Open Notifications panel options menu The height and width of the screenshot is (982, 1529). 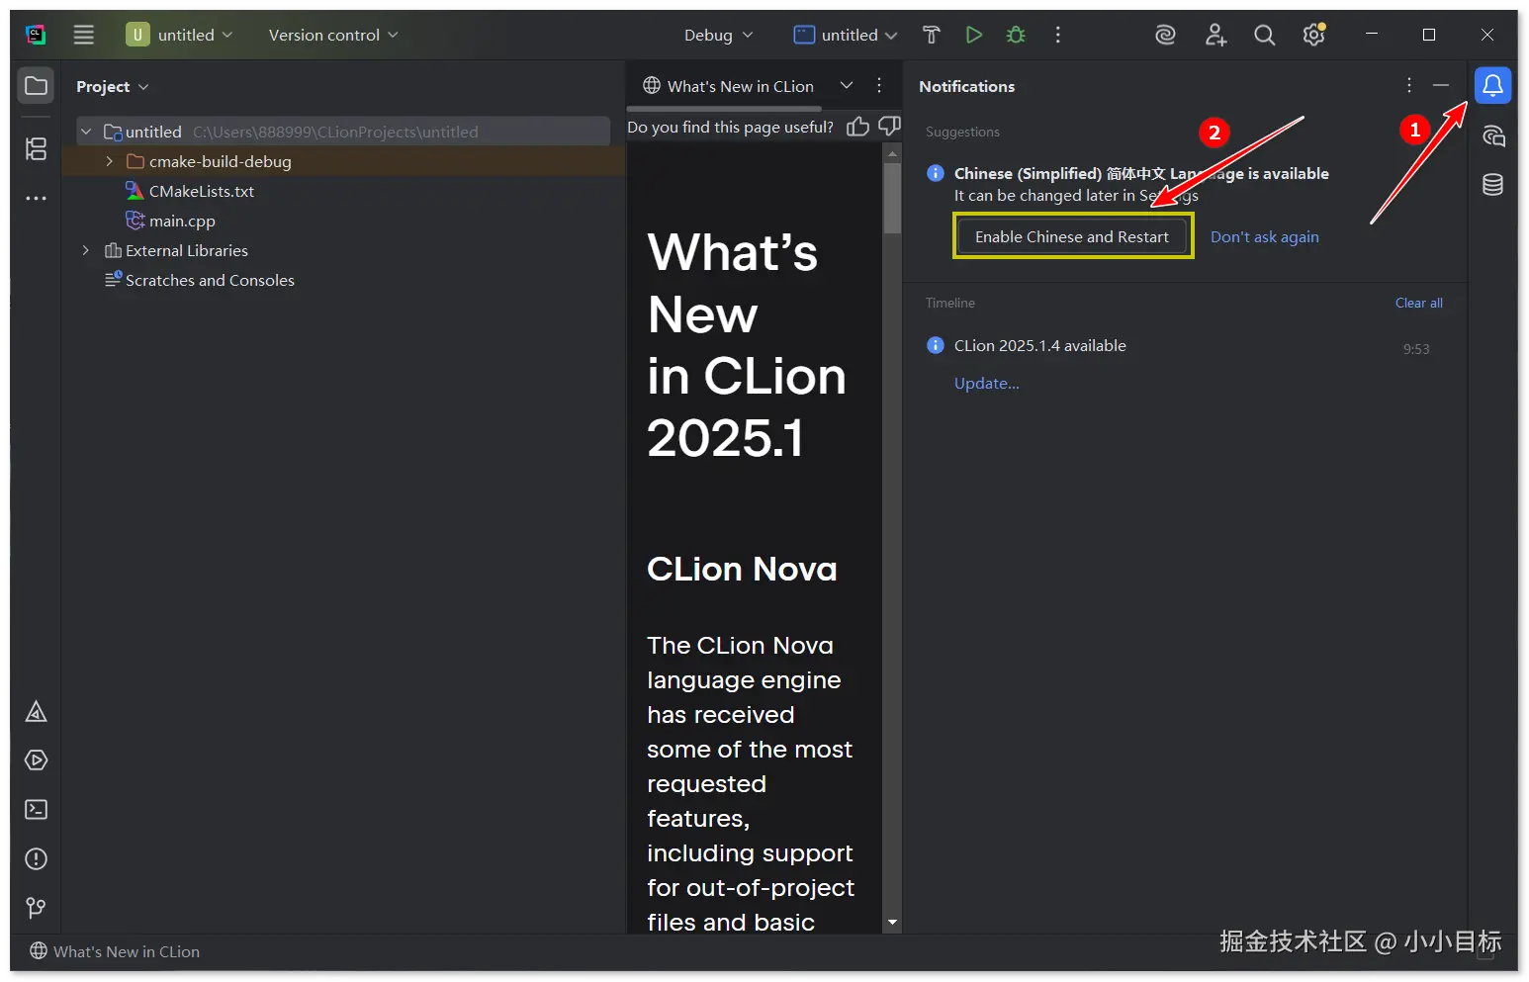click(1409, 86)
